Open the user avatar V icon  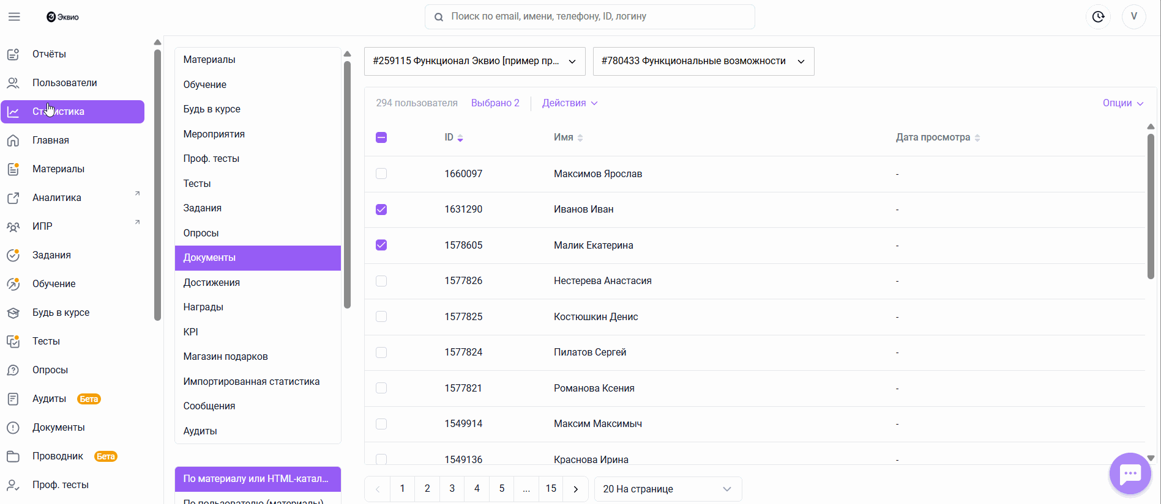click(1133, 16)
